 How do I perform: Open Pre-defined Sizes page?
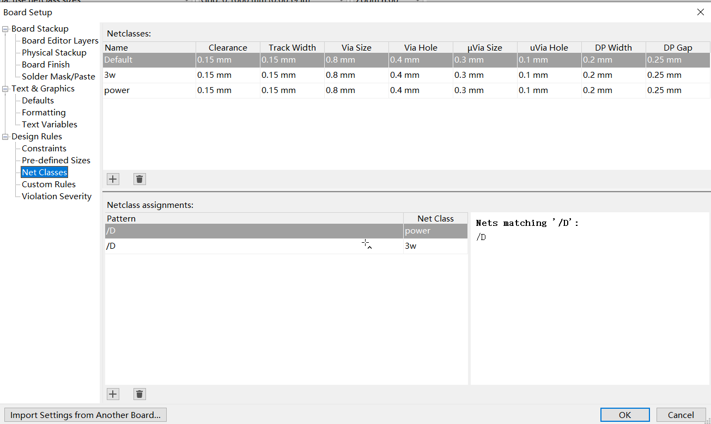[56, 161]
